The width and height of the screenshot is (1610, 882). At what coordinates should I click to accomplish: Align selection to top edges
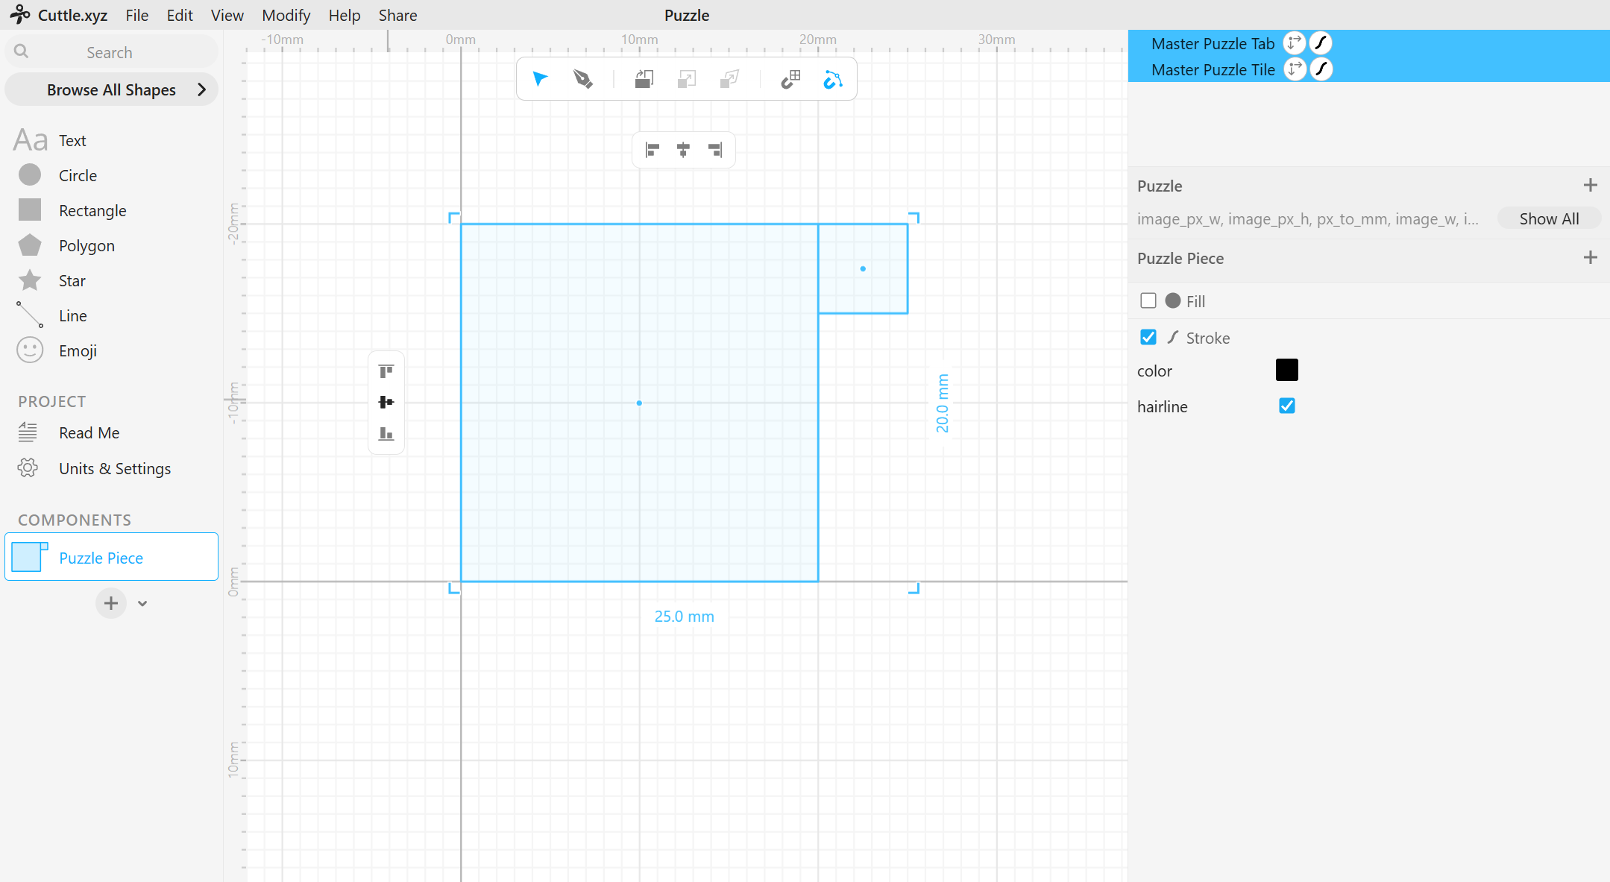coord(386,371)
